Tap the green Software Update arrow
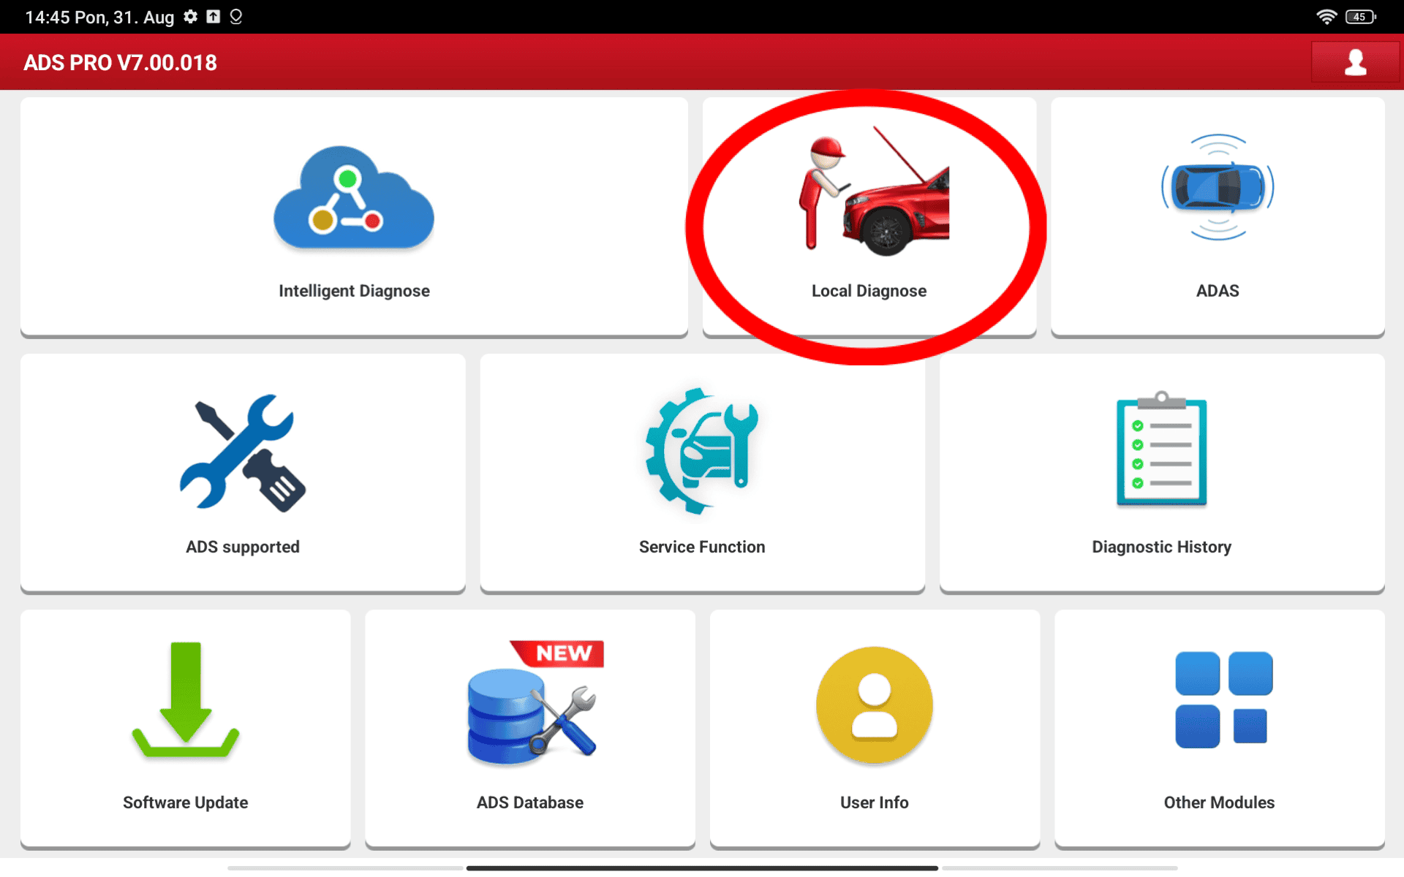 [186, 700]
